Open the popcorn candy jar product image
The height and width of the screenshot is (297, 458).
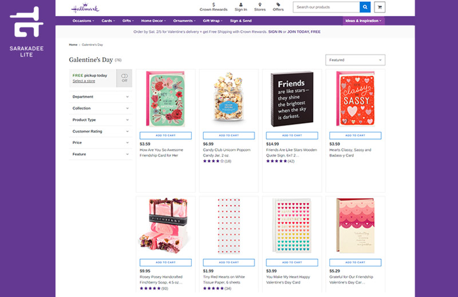228,97
